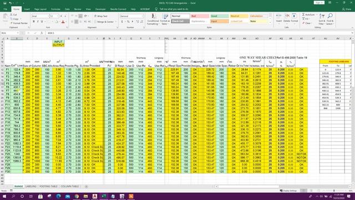Screen dimensions: 355x200
Task: Click the font color red A icon
Action: [x=63, y=22]
